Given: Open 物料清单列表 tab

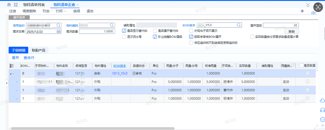Looking at the screenshot, I should click(34, 4).
